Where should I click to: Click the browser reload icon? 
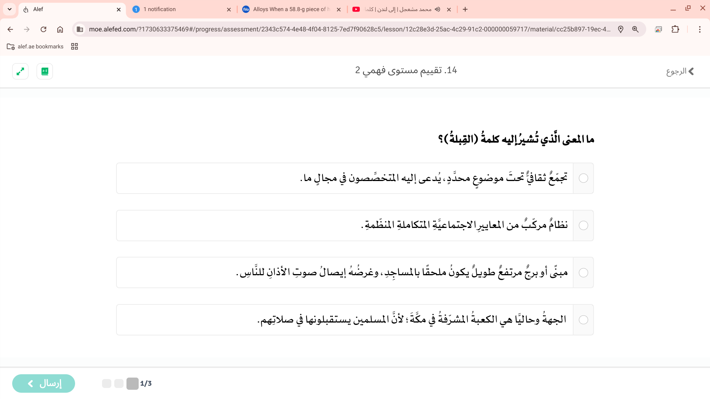tap(43, 30)
